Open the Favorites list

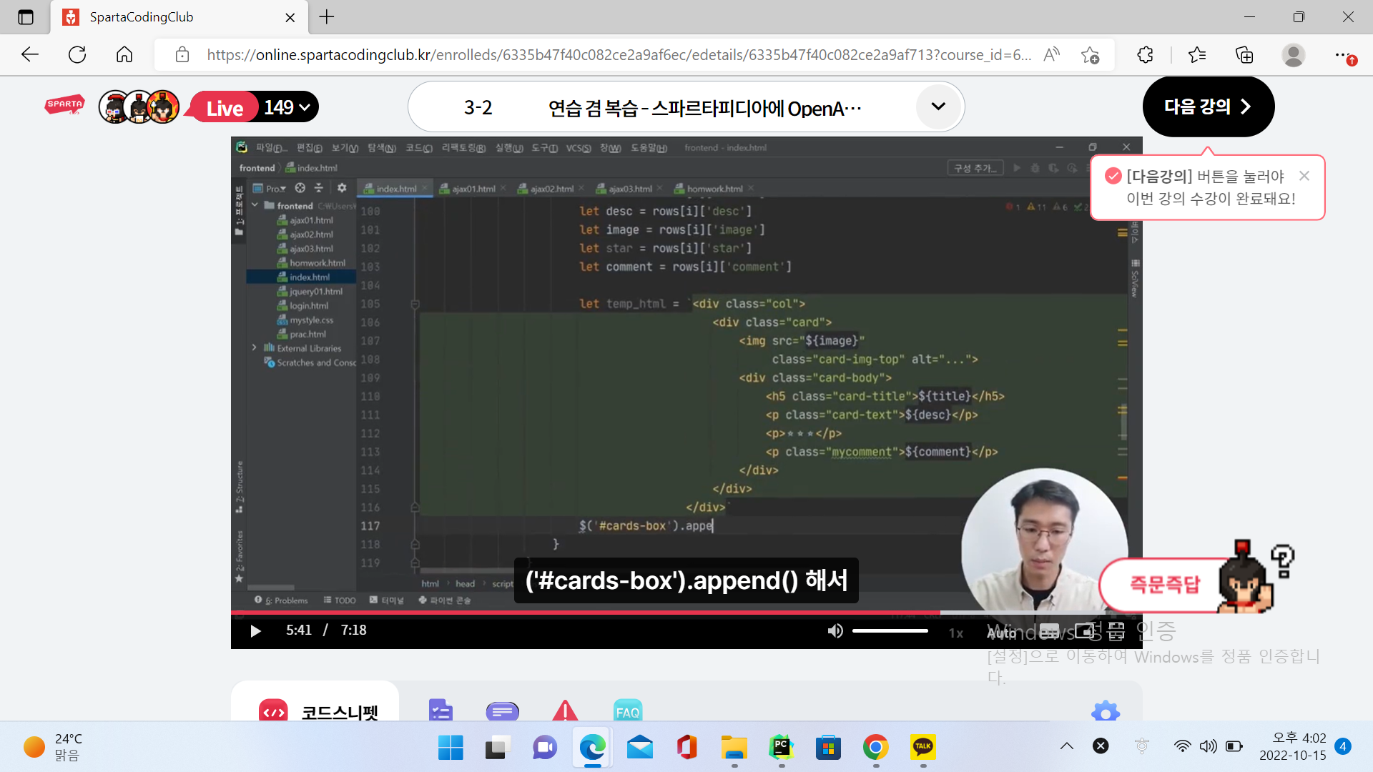click(1196, 54)
